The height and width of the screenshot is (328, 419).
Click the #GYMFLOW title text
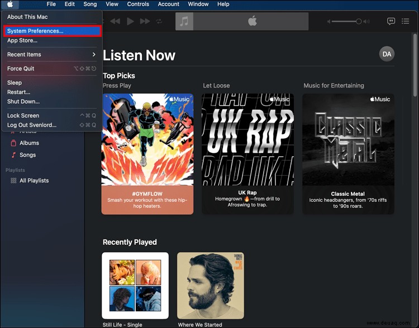coord(147,194)
